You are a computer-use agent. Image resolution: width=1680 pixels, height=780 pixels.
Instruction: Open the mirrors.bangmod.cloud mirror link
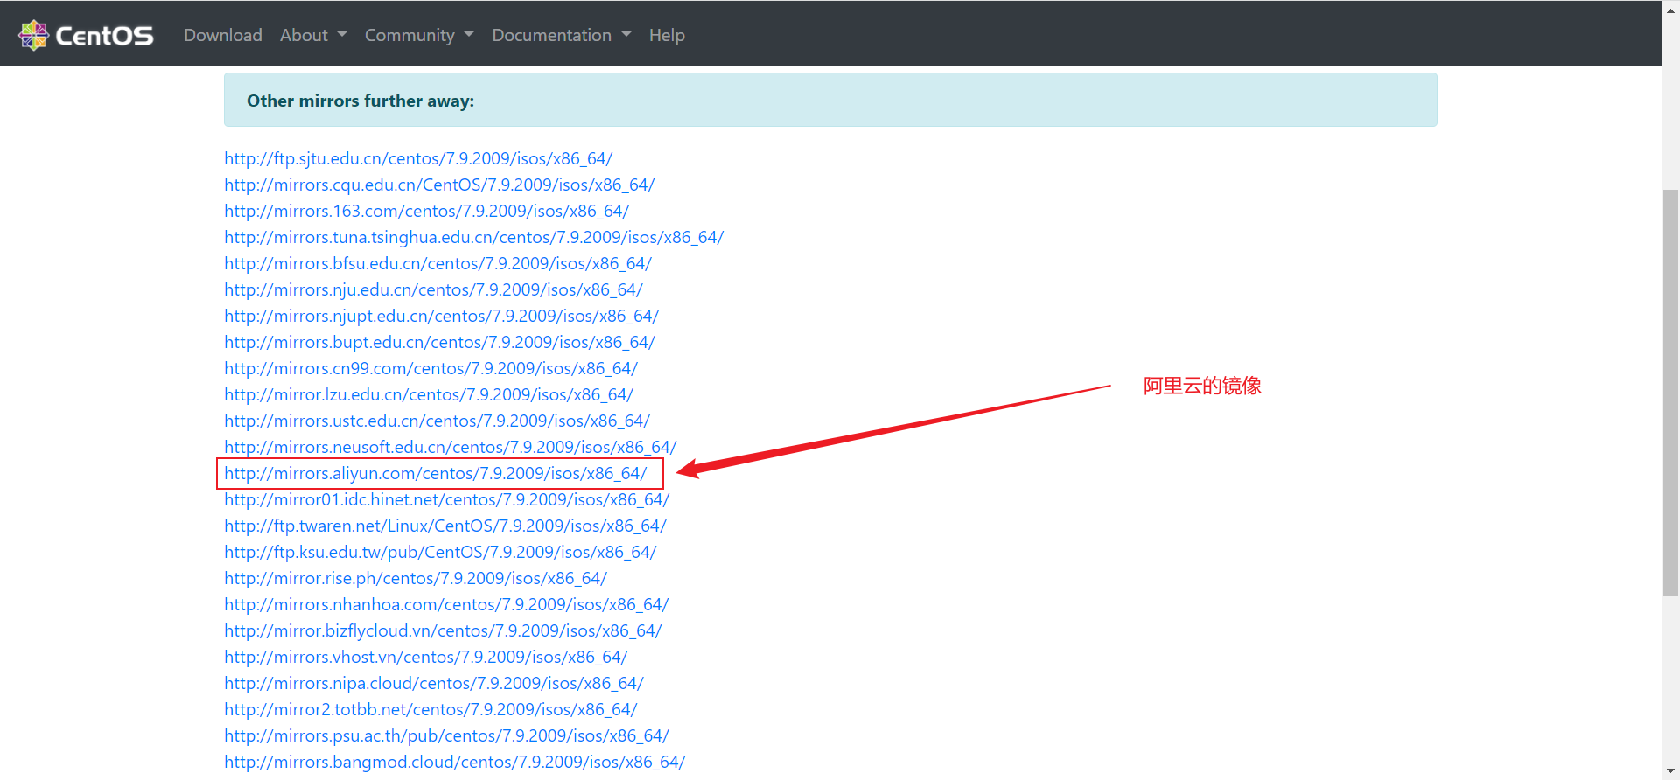point(454,762)
